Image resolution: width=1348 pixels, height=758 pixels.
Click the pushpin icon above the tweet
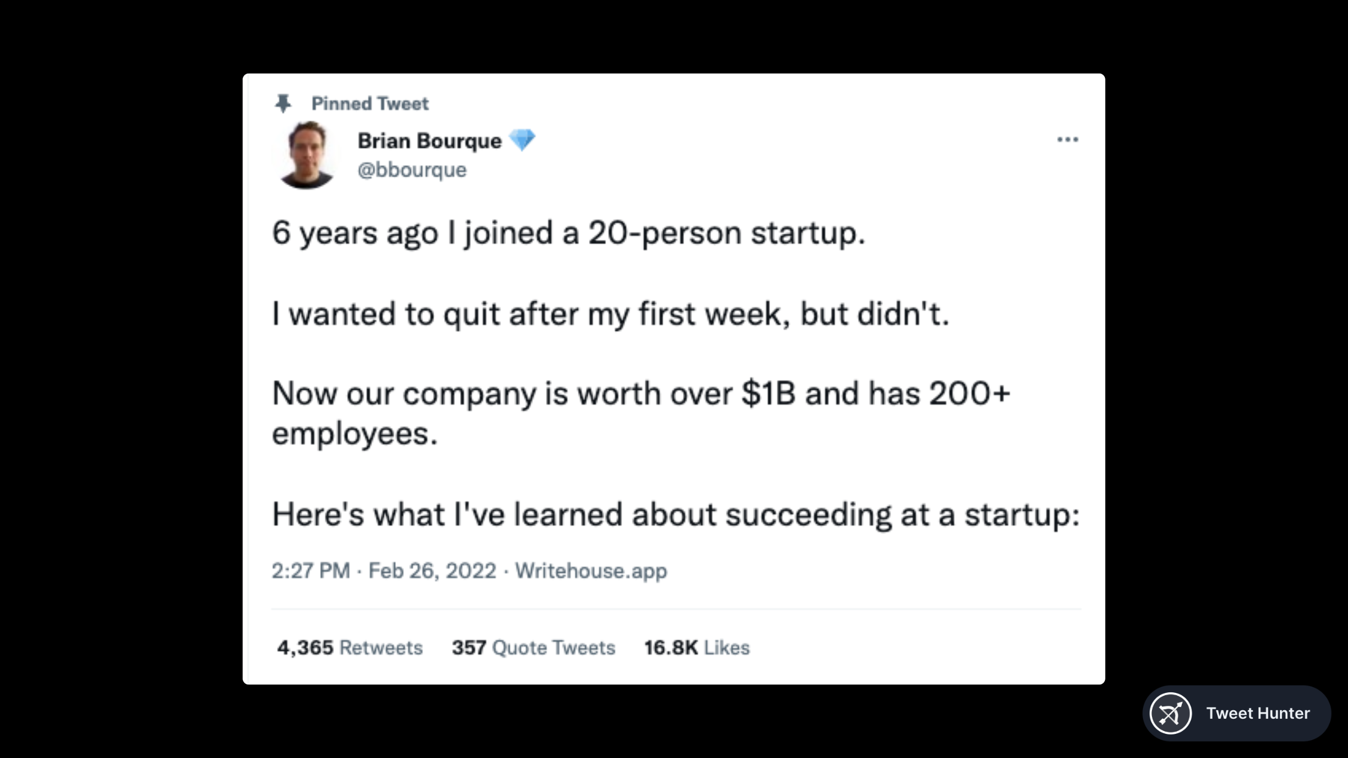(283, 103)
